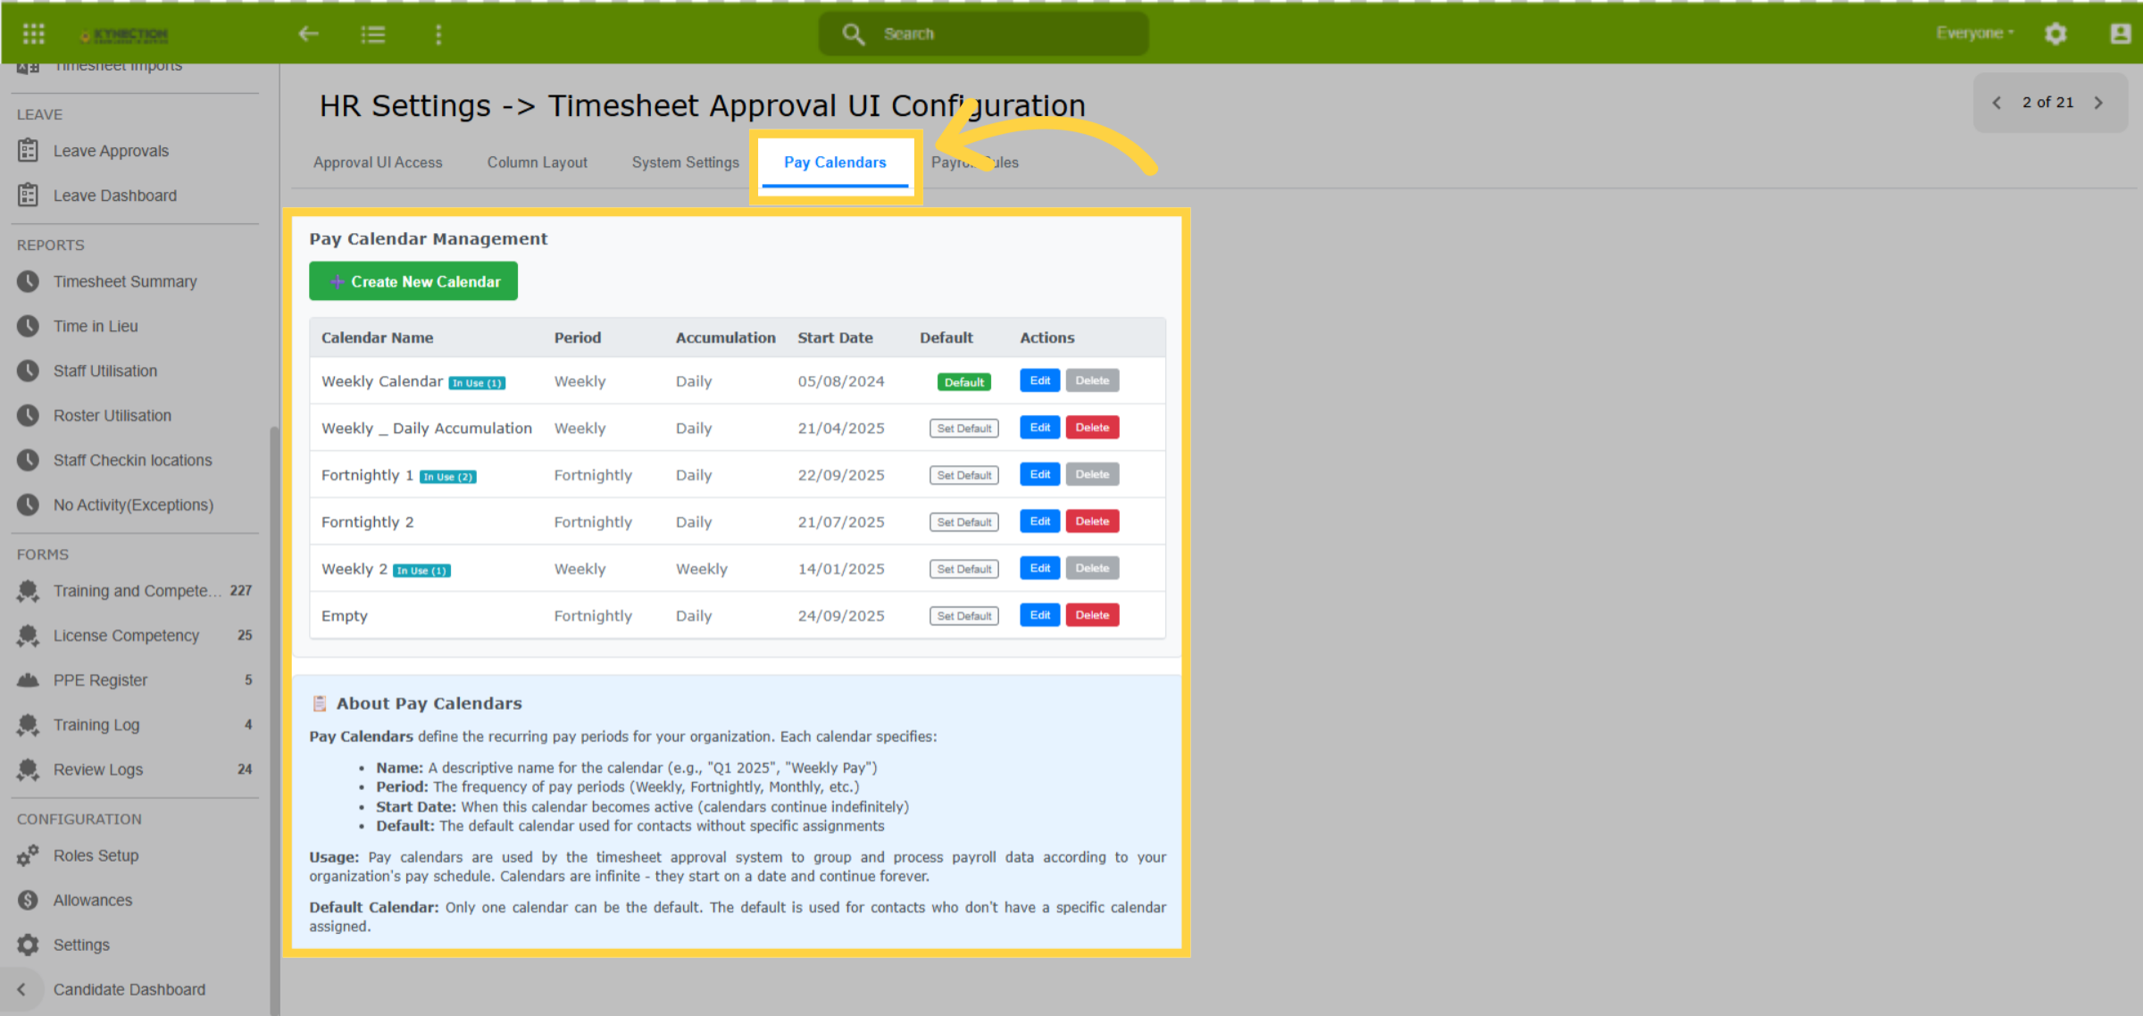Open the list view icon in header
Viewport: 2143px width, 1016px height.
[373, 34]
